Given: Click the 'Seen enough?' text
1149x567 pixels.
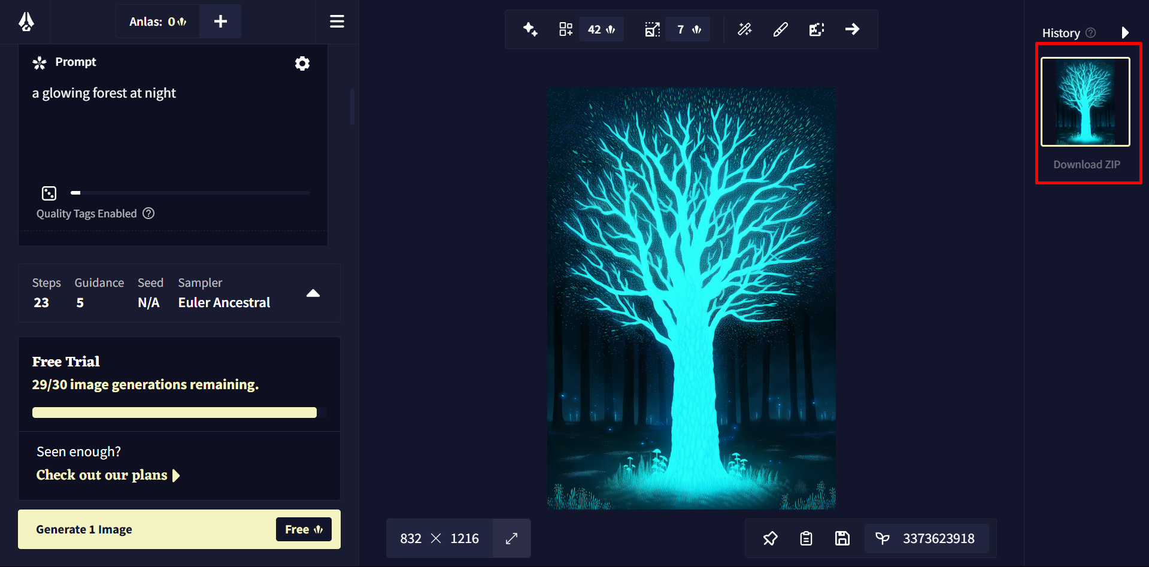Looking at the screenshot, I should pyautogui.click(x=78, y=451).
